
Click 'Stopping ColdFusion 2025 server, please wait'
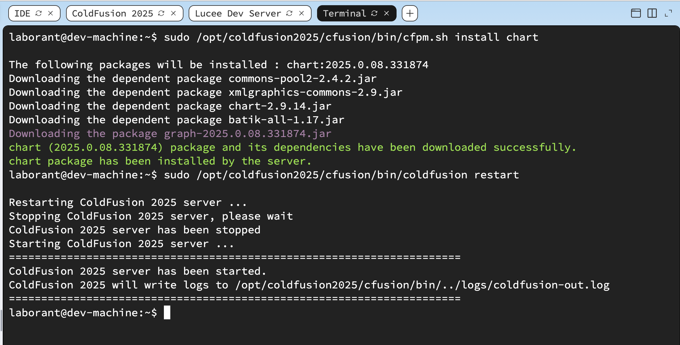pyautogui.click(x=151, y=216)
